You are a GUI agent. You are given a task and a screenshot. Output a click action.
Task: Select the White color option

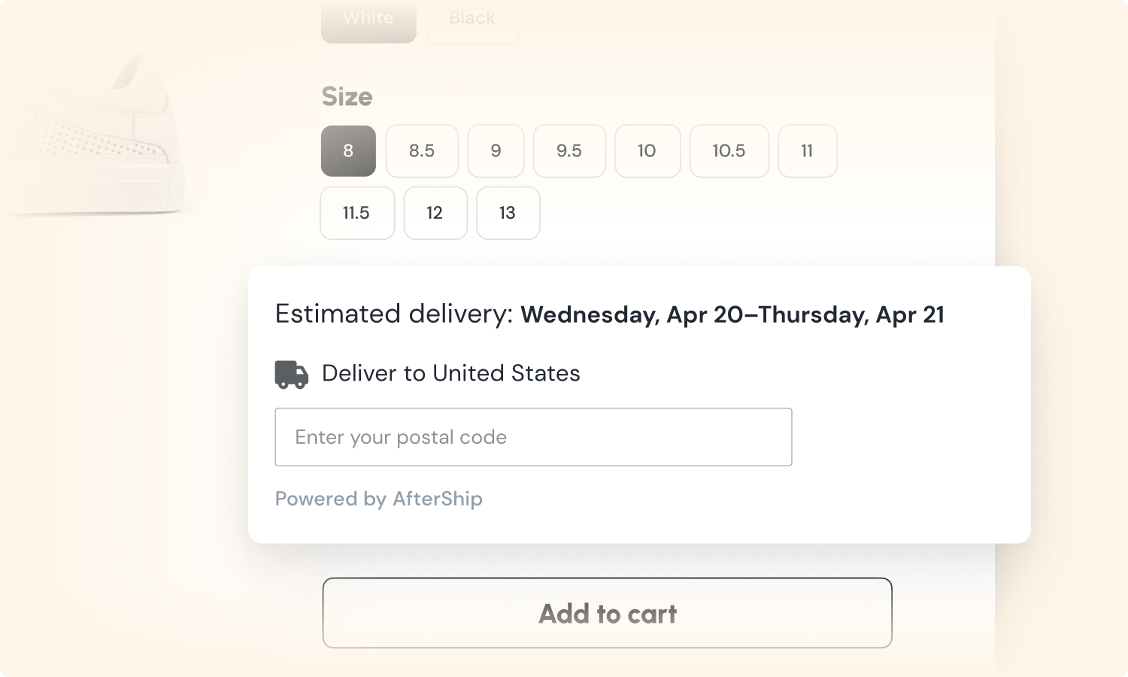(368, 20)
